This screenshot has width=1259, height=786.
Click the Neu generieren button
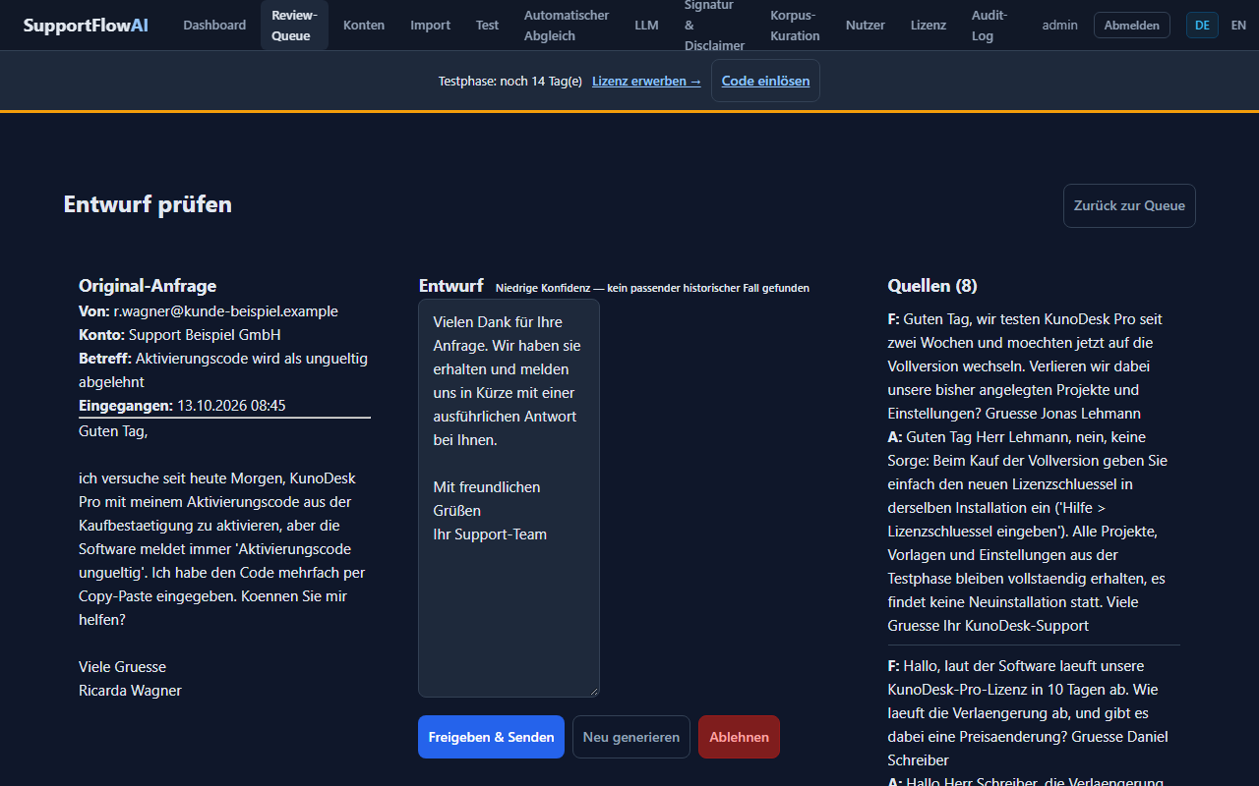tap(631, 737)
